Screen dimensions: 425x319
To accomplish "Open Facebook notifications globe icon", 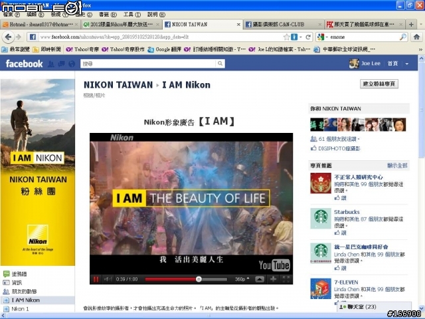I will (x=72, y=64).
